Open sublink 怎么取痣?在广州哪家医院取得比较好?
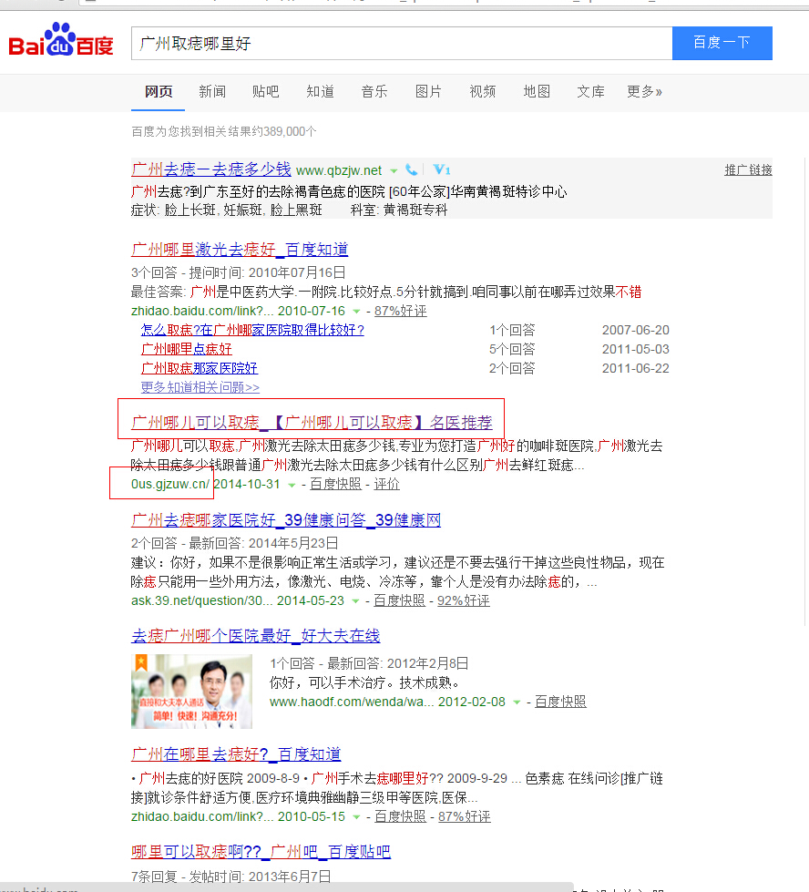 pyautogui.click(x=252, y=330)
